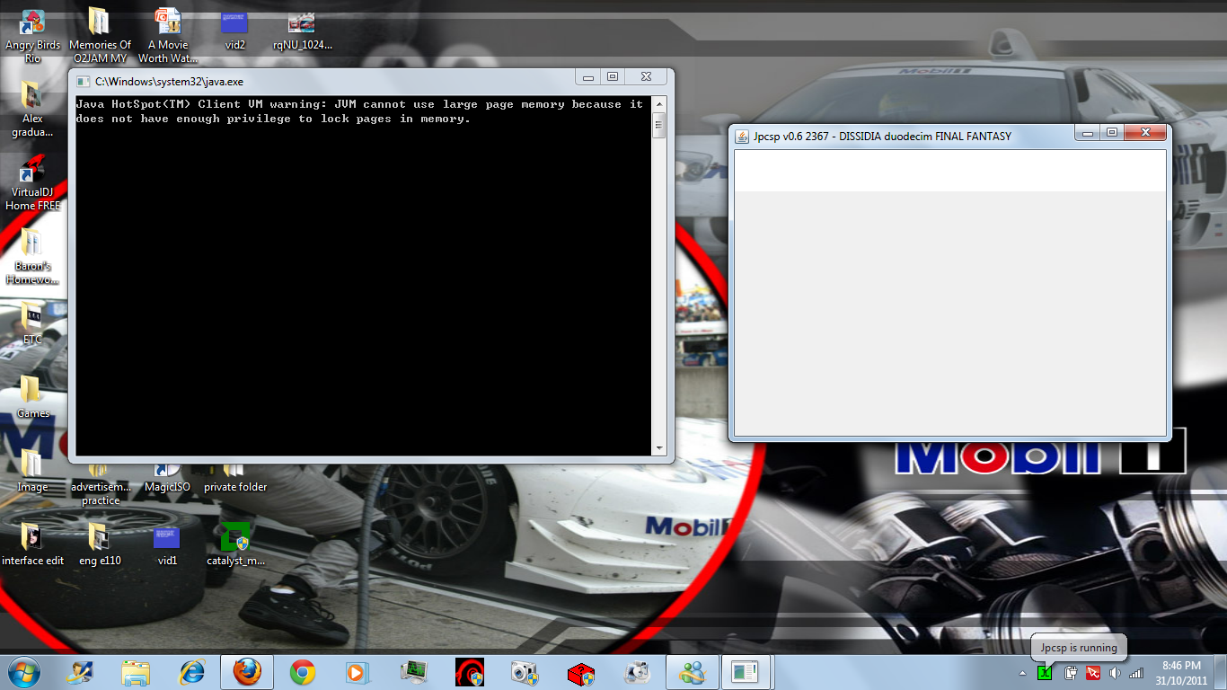Click the camera with shield taskbar icon
This screenshot has width=1227, height=690.
coord(525,672)
